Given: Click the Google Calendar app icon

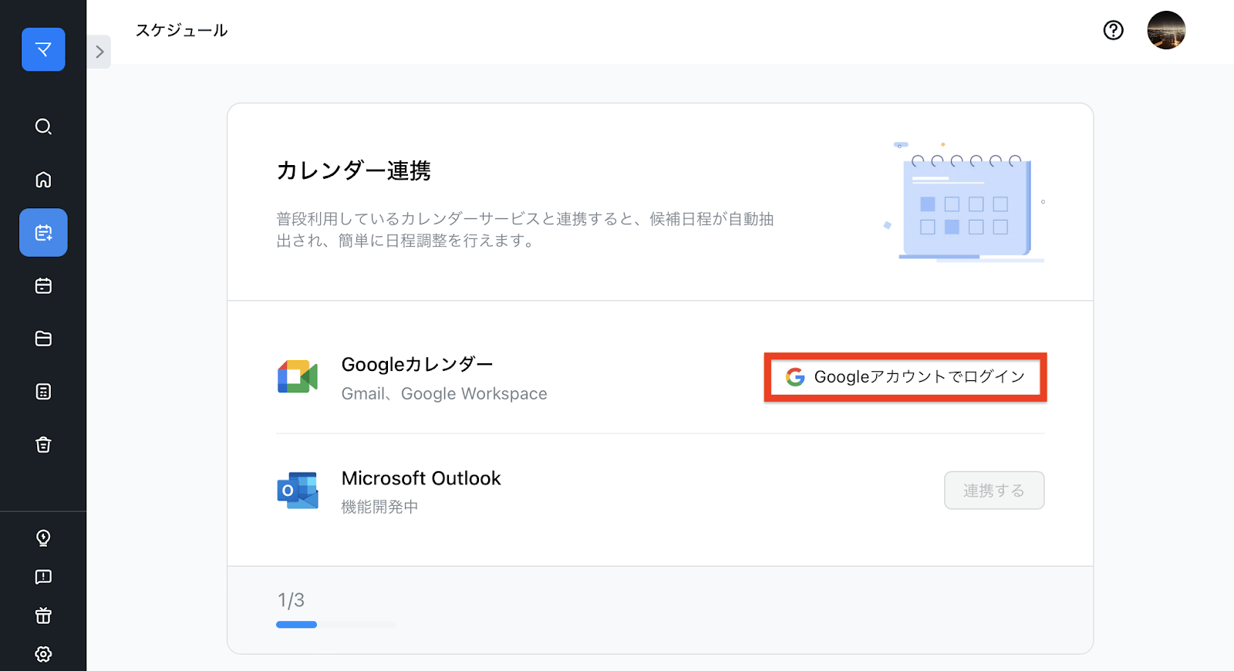Looking at the screenshot, I should click(298, 377).
